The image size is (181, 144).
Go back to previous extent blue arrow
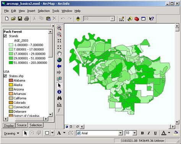pyautogui.click(x=59, y=66)
